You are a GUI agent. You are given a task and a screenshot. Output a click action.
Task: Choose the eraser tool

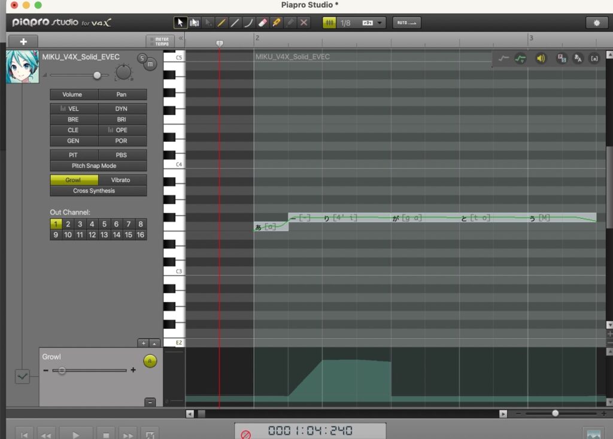(x=262, y=23)
